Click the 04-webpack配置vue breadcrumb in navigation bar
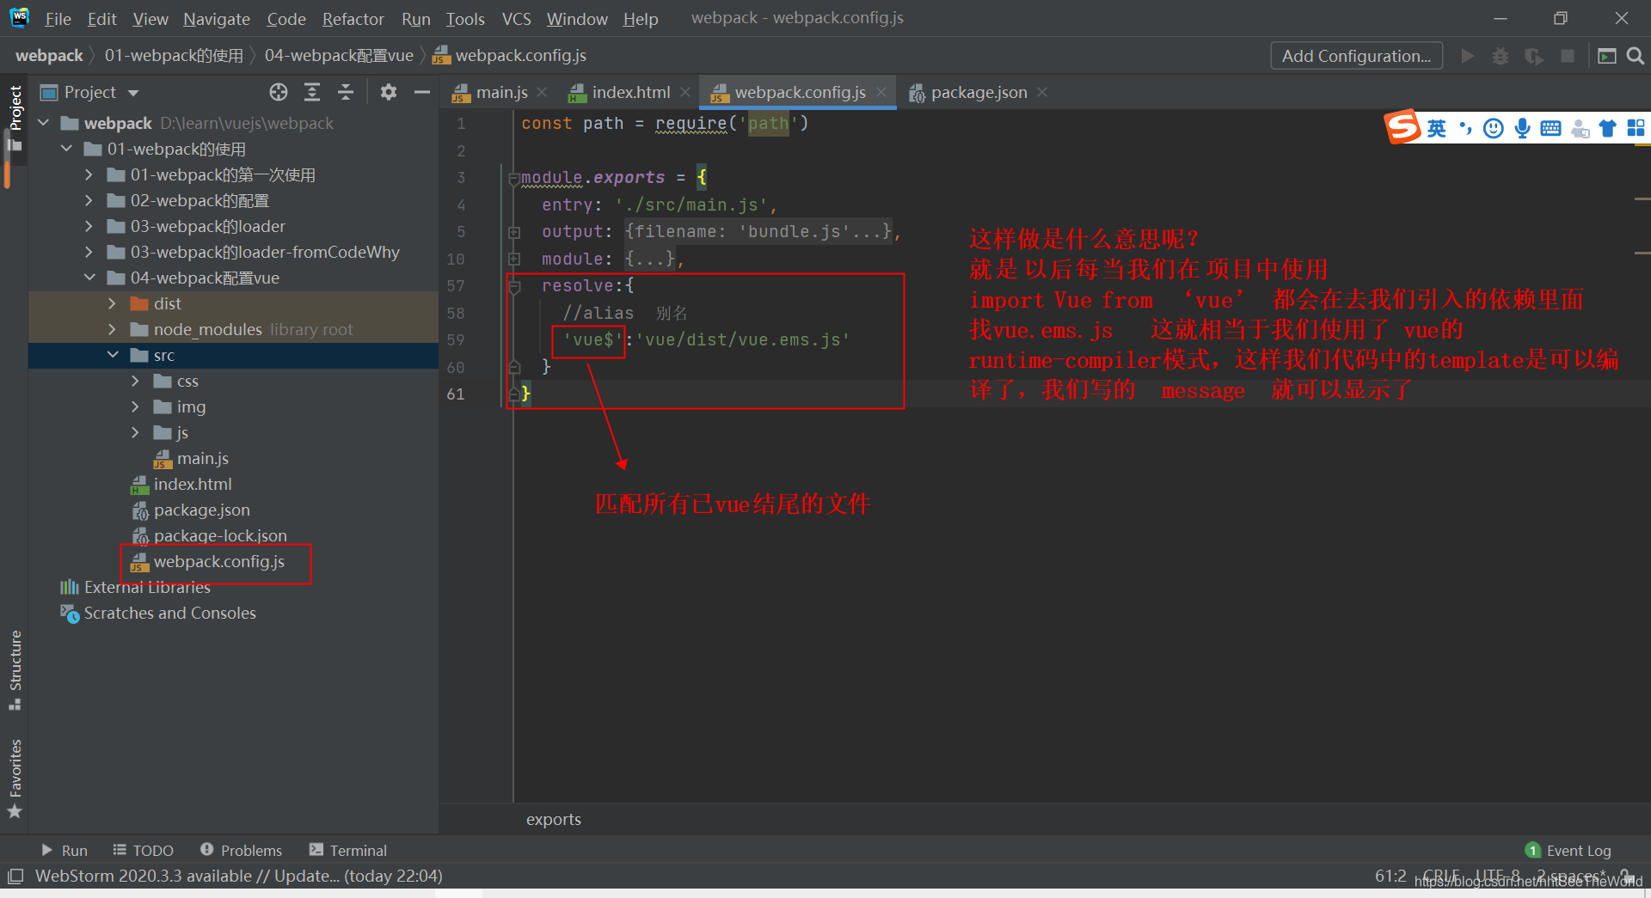 pyautogui.click(x=339, y=56)
